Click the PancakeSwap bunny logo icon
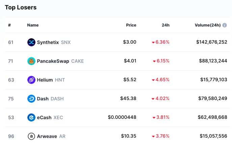Screen dimensions: 232x144 tap(31, 61)
